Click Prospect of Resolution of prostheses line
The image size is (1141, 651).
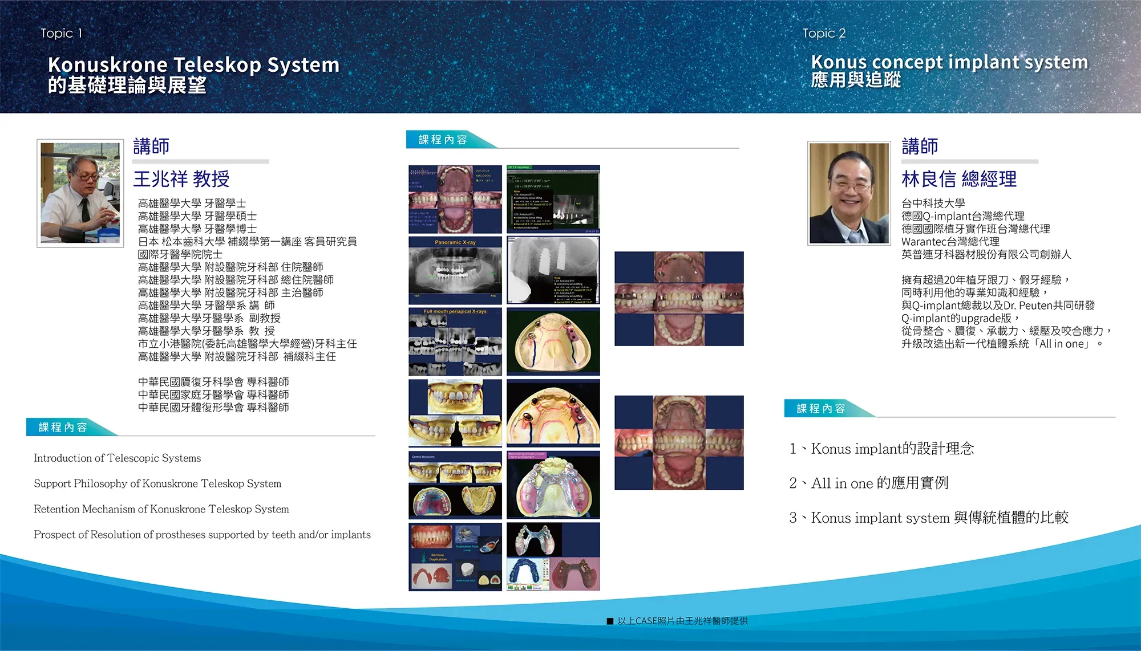point(202,535)
